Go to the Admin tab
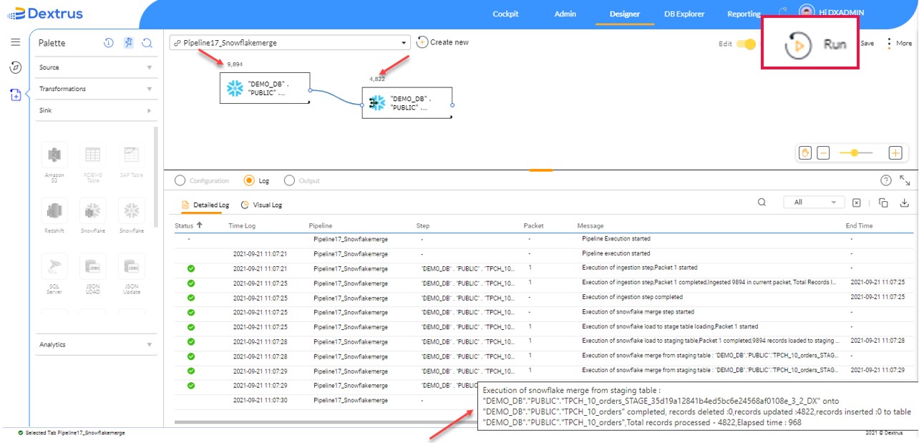Screen dimensions: 919x443 (565, 14)
